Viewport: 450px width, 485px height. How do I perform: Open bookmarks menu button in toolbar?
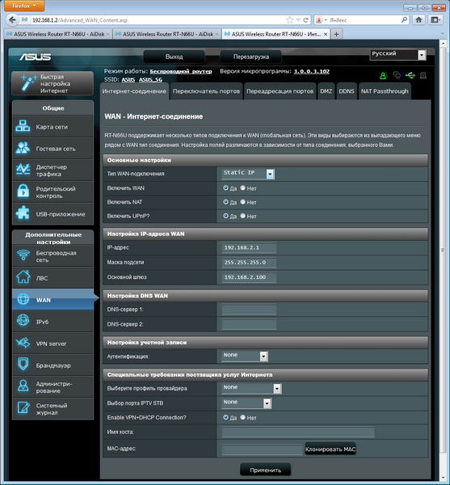pyautogui.click(x=435, y=20)
